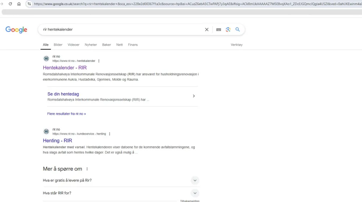
Task: Click in the Google search text field
Action: tap(119, 30)
